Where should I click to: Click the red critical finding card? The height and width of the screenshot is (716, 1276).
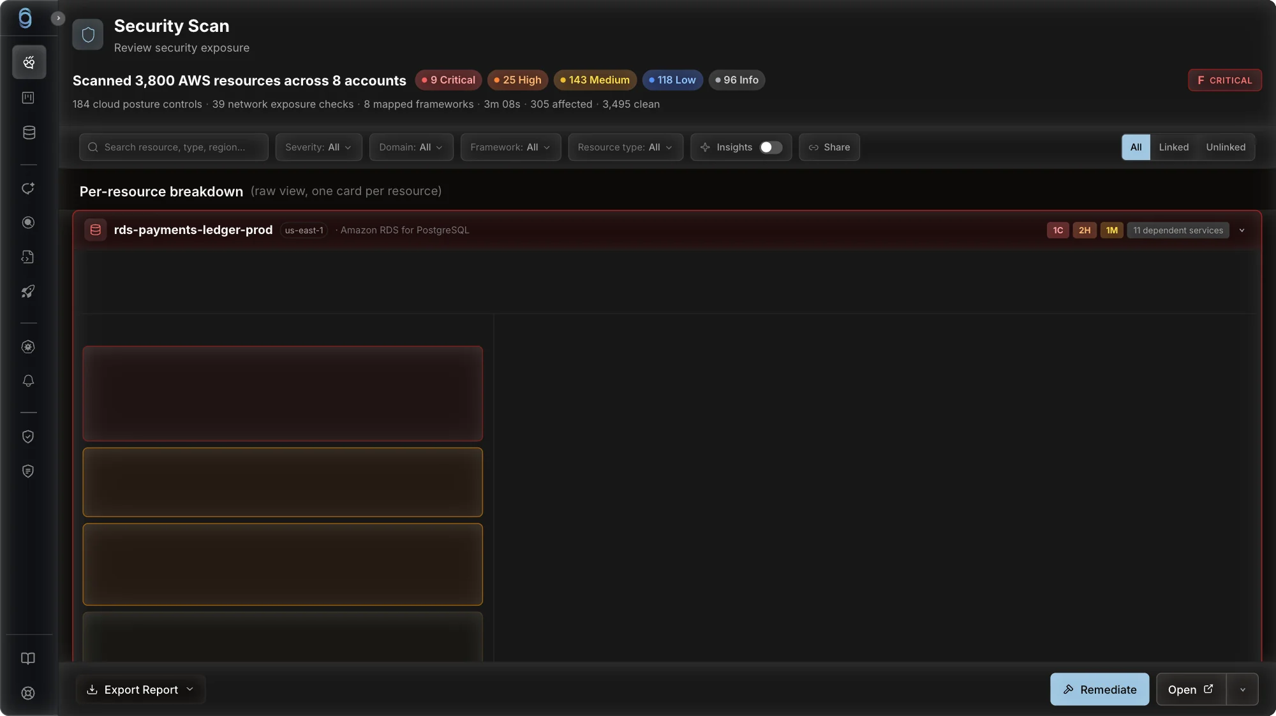pyautogui.click(x=283, y=393)
